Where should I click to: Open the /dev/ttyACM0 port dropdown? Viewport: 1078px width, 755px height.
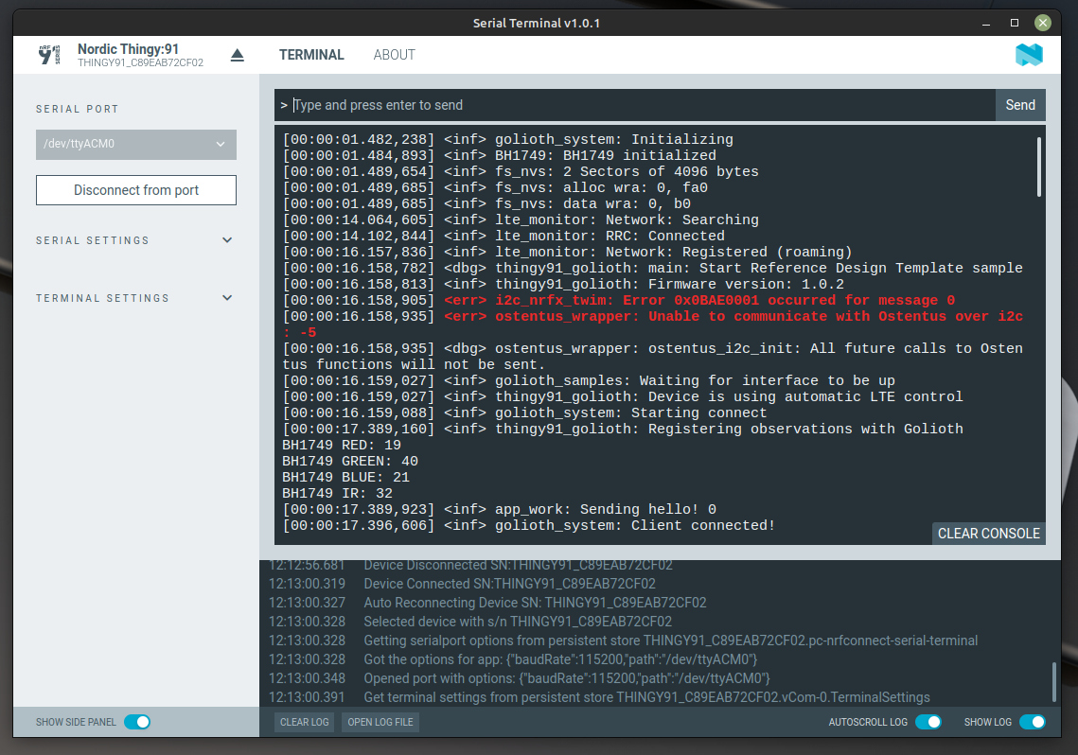click(135, 145)
